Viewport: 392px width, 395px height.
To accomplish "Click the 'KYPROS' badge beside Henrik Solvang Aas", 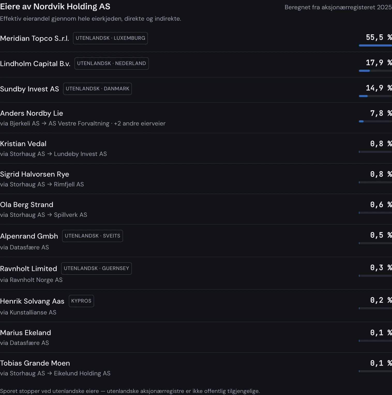I will tap(81, 301).
